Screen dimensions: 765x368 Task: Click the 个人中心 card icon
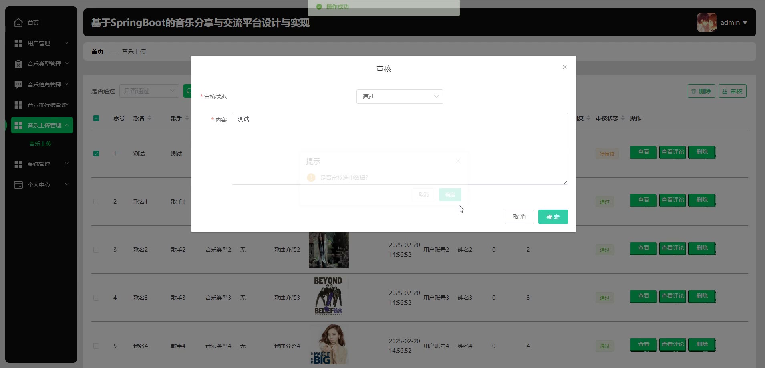(18, 185)
